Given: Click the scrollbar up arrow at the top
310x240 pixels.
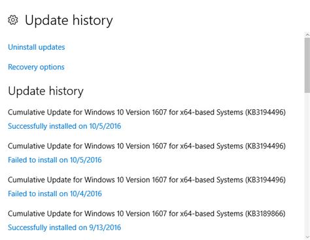Looking at the screenshot, I should [307, 35].
